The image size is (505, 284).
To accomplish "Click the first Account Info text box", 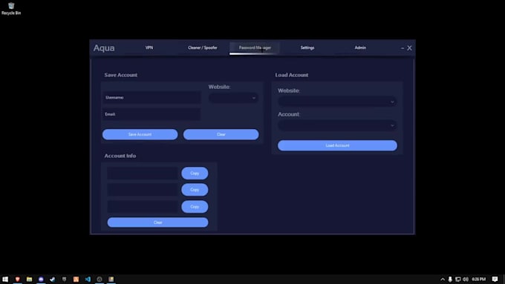I will 143,173.
